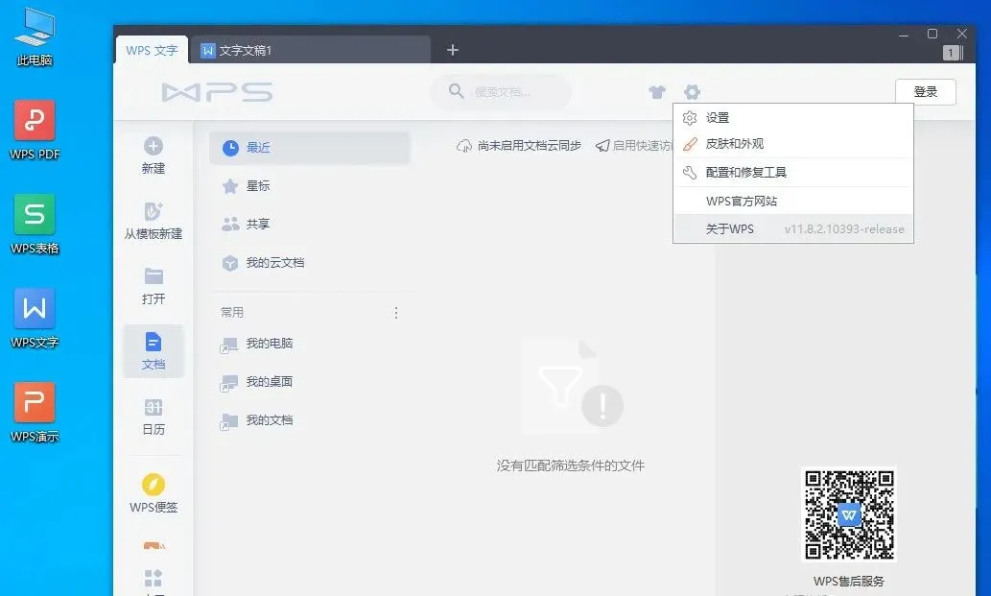Viewport: 991px width, 596px height.
Task: Switch to the WPS 文字 home tab
Action: [152, 51]
